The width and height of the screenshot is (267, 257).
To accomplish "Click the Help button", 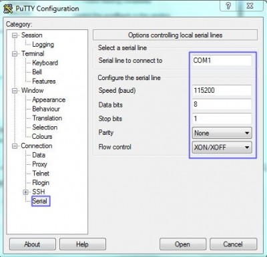I will click(x=83, y=244).
